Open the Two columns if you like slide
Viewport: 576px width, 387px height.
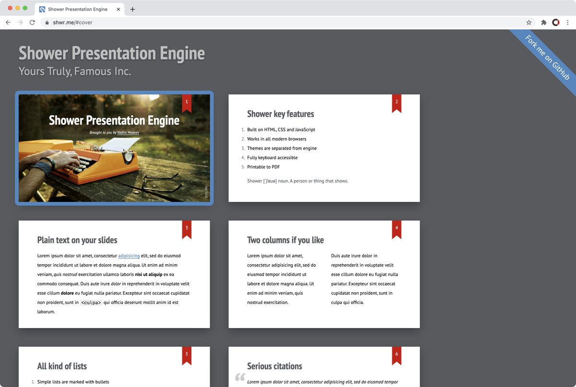(324, 274)
